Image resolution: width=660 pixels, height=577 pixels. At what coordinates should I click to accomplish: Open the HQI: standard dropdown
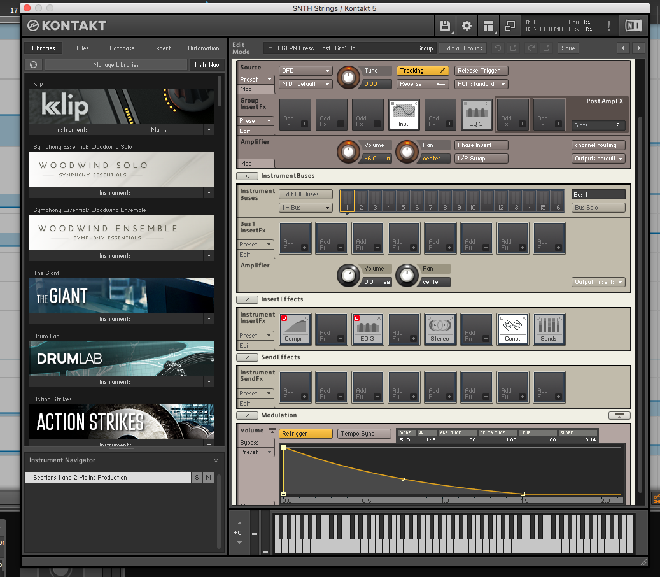coord(481,84)
